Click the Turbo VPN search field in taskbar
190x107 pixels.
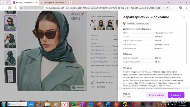(x=17, y=104)
